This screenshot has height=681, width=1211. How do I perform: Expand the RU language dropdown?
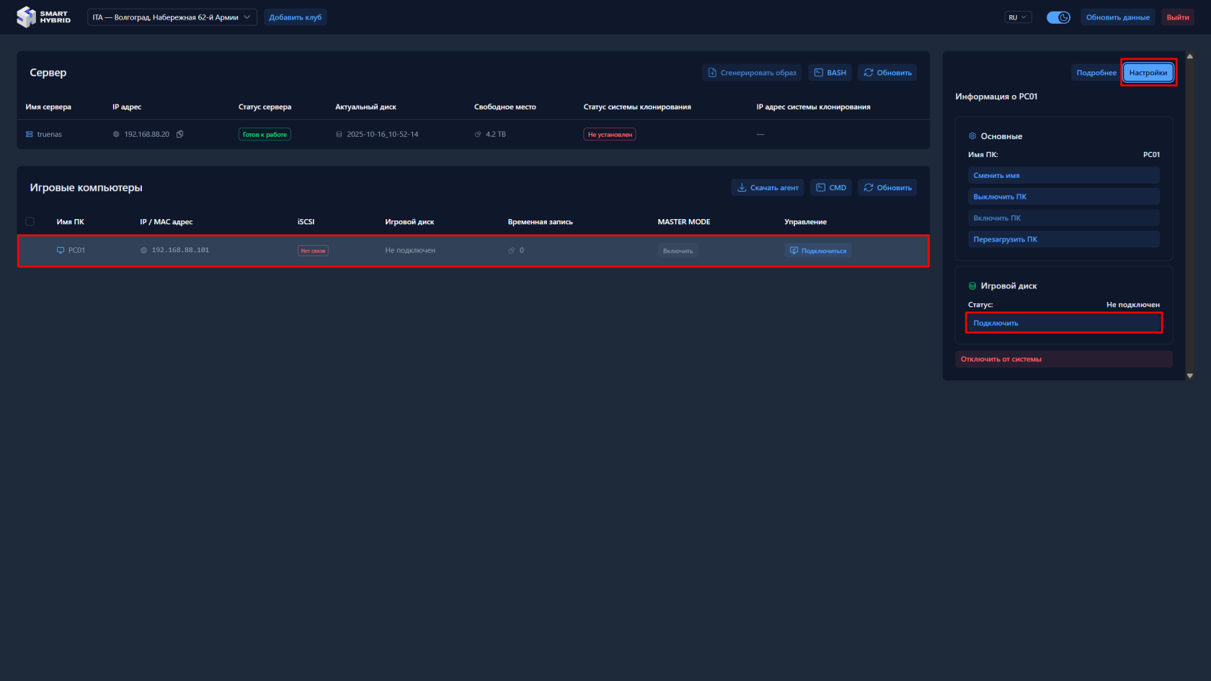1018,17
